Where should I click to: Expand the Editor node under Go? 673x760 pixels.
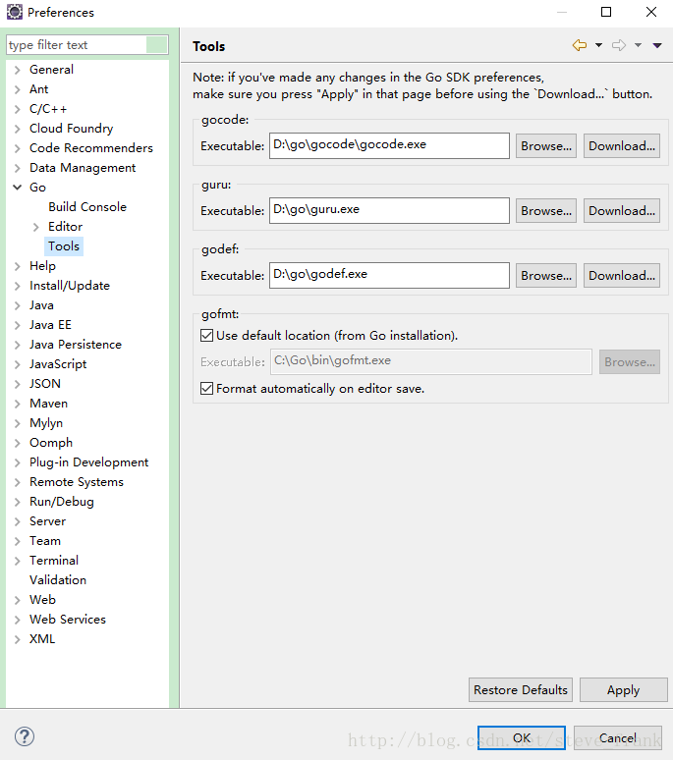[36, 227]
